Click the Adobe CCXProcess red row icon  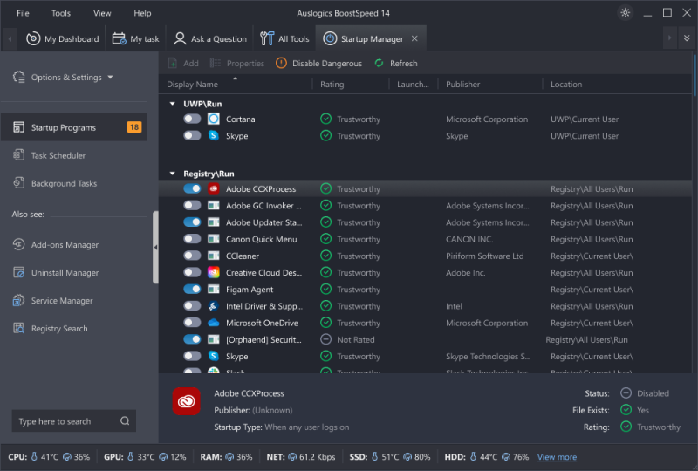coord(214,188)
